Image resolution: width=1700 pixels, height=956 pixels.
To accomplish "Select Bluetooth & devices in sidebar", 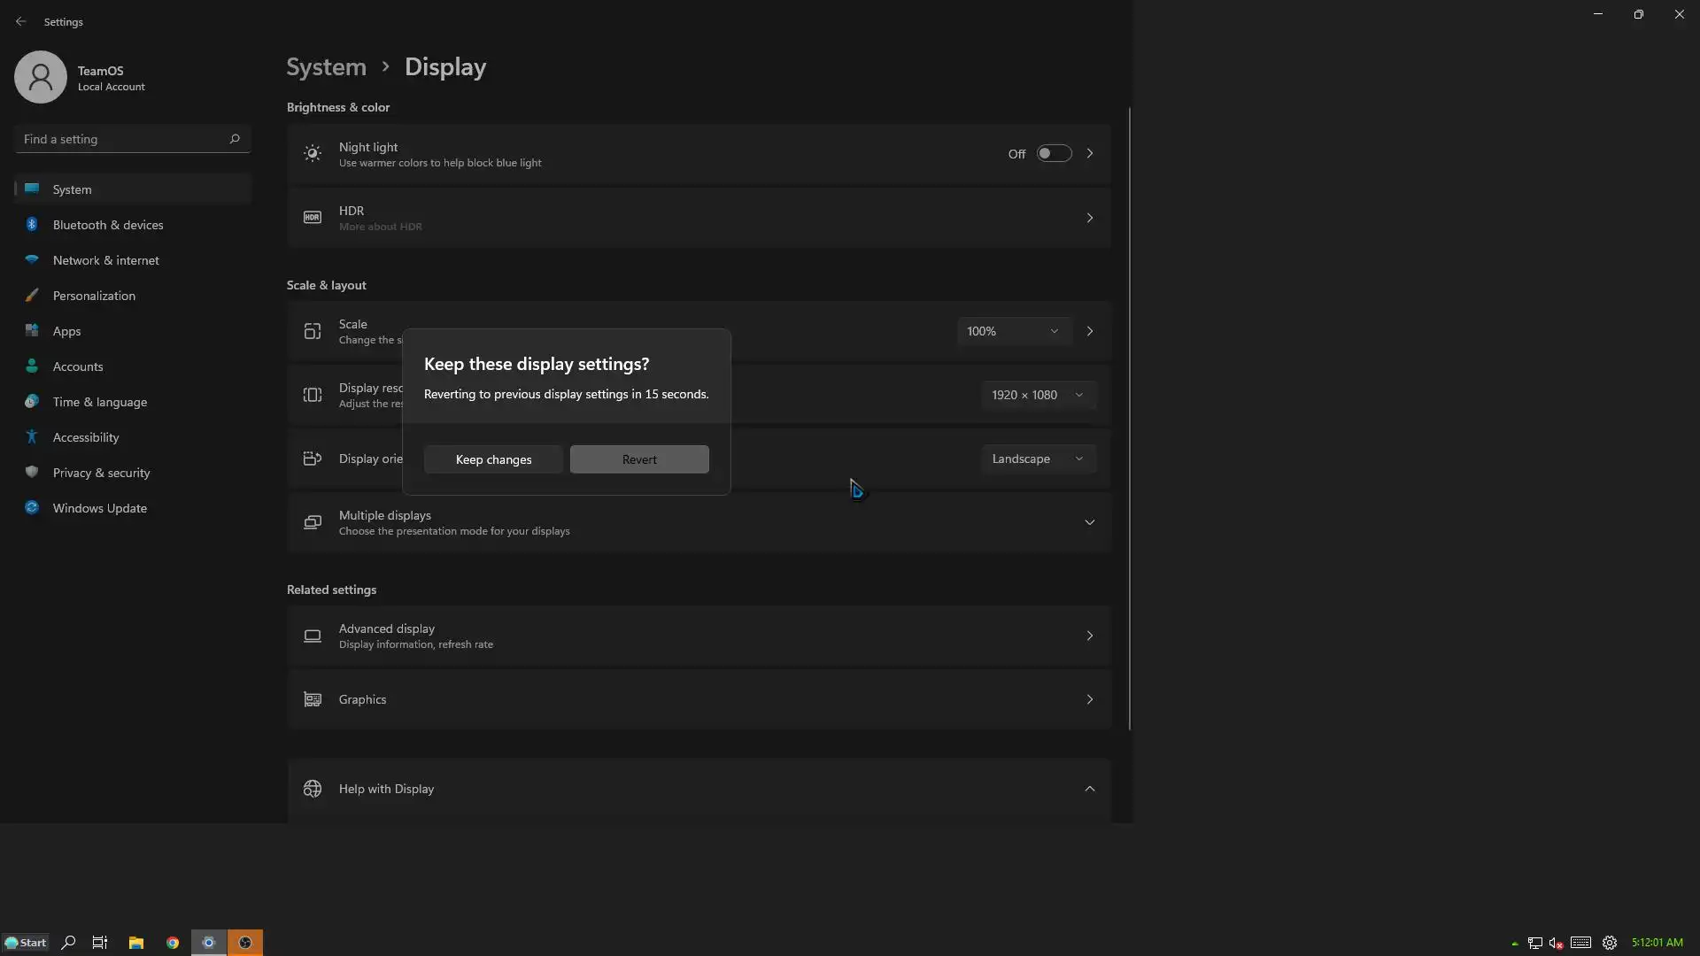I will pos(108,225).
